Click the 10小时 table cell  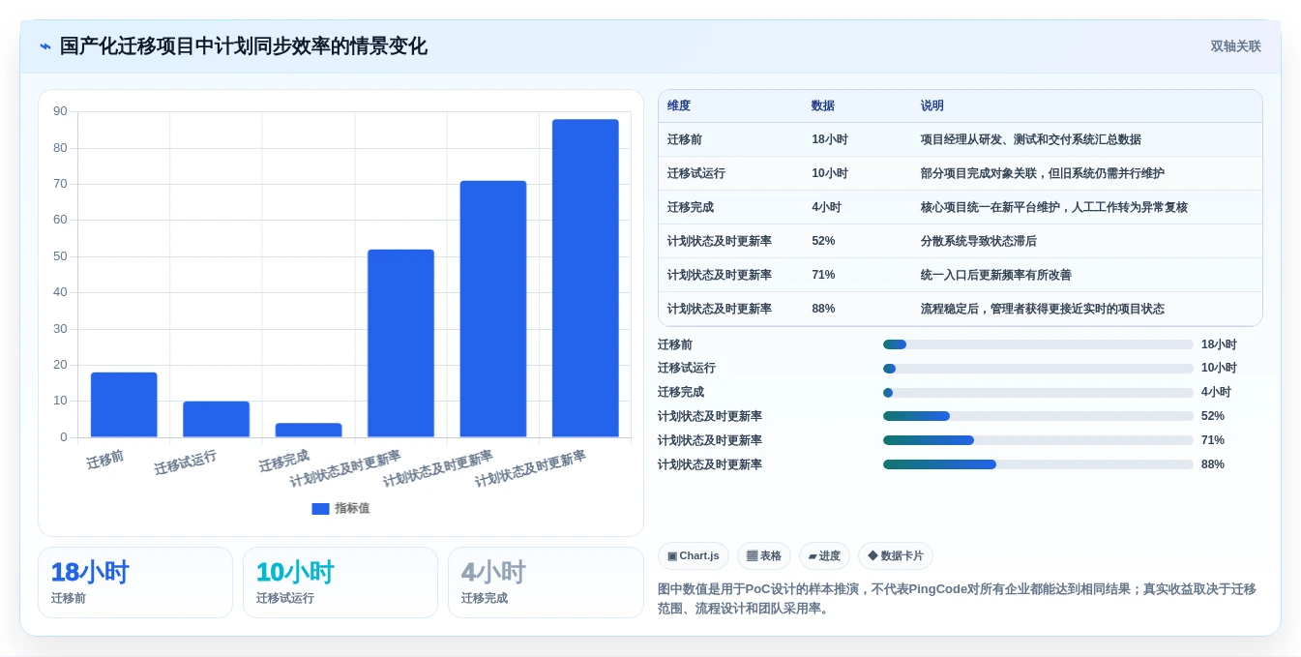830,173
